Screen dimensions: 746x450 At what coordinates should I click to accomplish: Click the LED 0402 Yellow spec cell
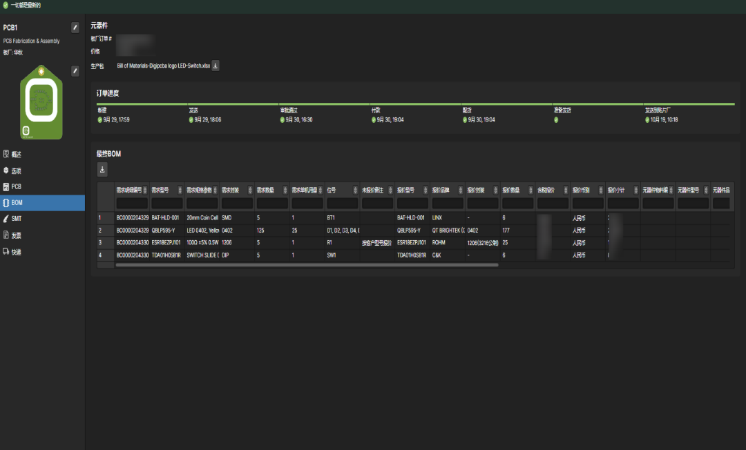coord(202,231)
